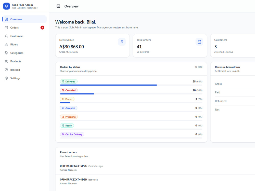This screenshot has width=255, height=191.
Task: Go to the Riders page
Action: click(x=24, y=45)
